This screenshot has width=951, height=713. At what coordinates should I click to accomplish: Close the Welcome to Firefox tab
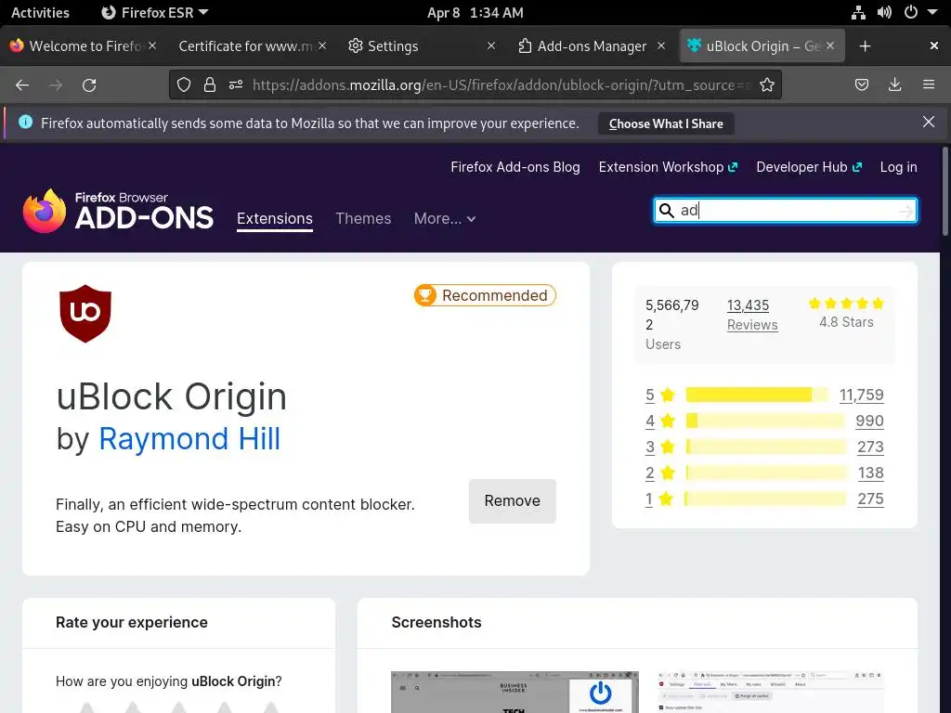pyautogui.click(x=152, y=45)
